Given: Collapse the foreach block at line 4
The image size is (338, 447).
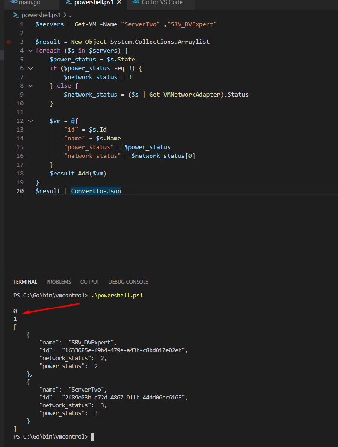Looking at the screenshot, I should point(30,51).
